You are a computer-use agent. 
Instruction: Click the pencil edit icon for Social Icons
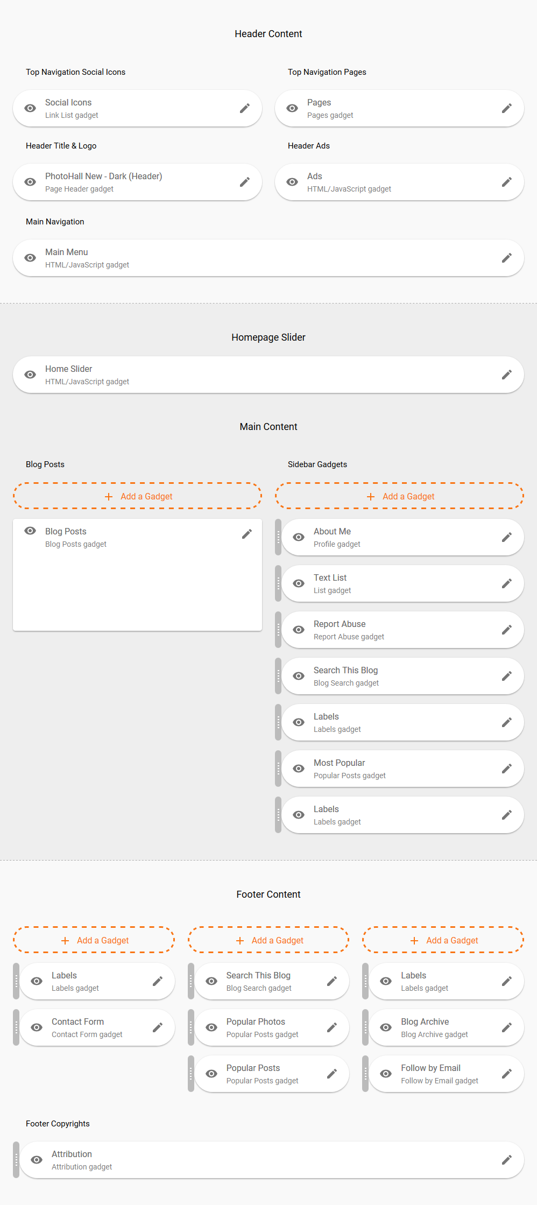pyautogui.click(x=245, y=109)
